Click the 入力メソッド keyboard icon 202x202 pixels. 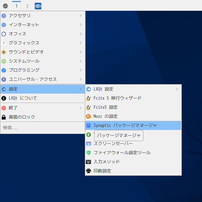coord(89,162)
